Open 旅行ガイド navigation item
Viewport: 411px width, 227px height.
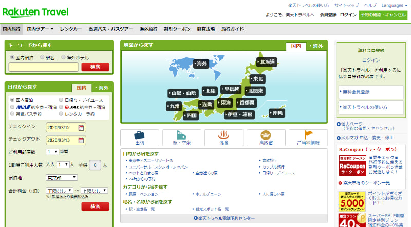coord(233,29)
